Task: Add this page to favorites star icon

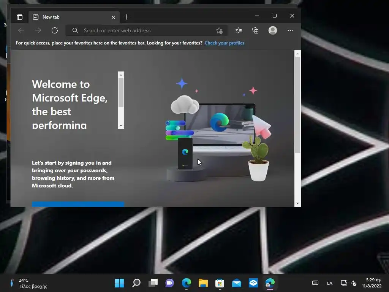Action: [219, 30]
